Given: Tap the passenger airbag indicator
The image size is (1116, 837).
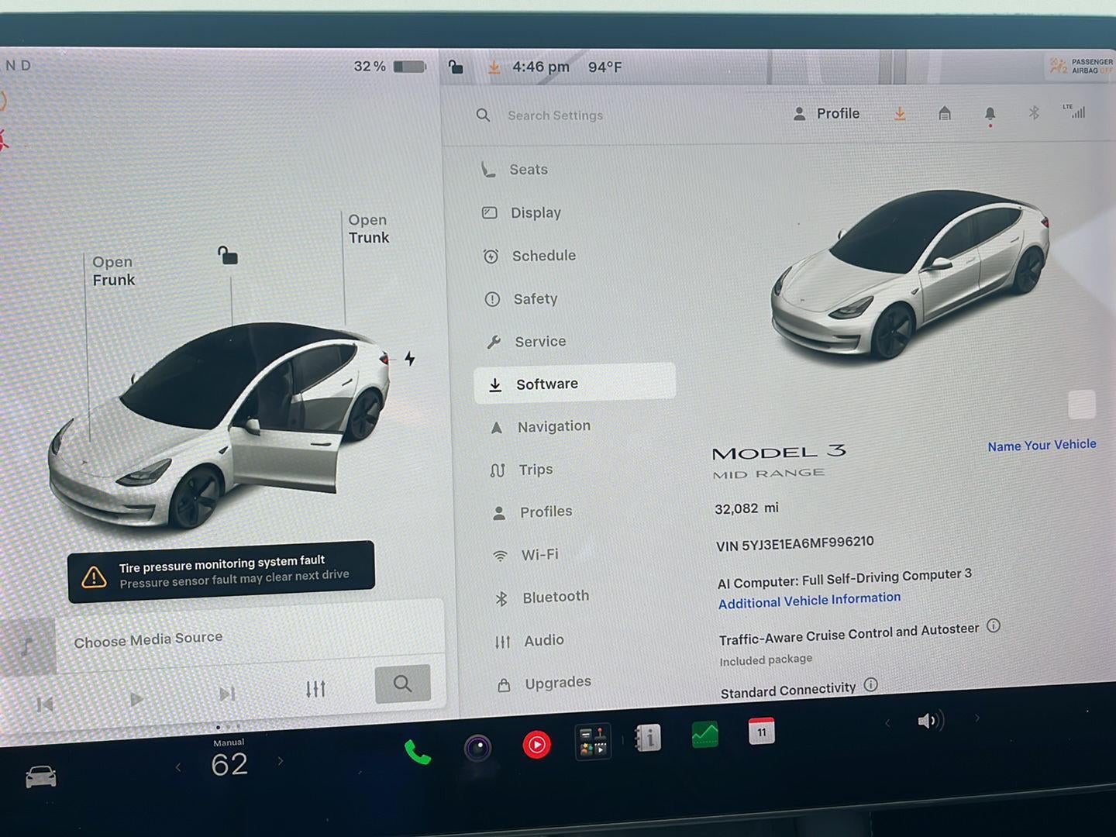Looking at the screenshot, I should [1080, 66].
